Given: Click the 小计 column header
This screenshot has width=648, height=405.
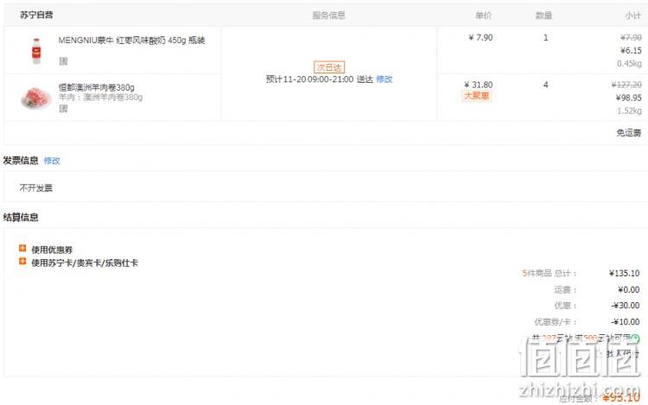Looking at the screenshot, I should (x=632, y=16).
